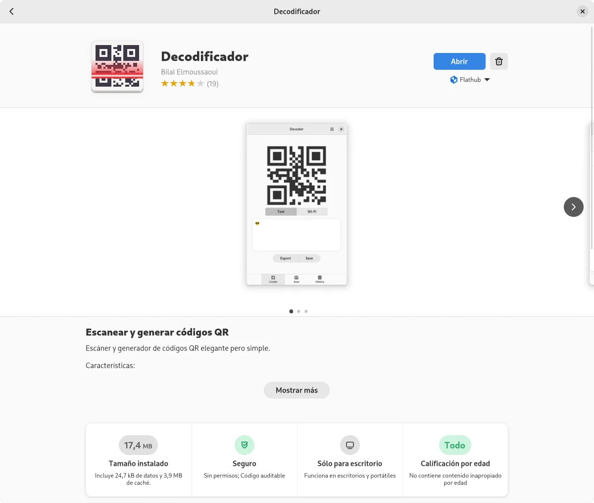Go back using the header arrow
594x503 pixels.
click(11, 11)
